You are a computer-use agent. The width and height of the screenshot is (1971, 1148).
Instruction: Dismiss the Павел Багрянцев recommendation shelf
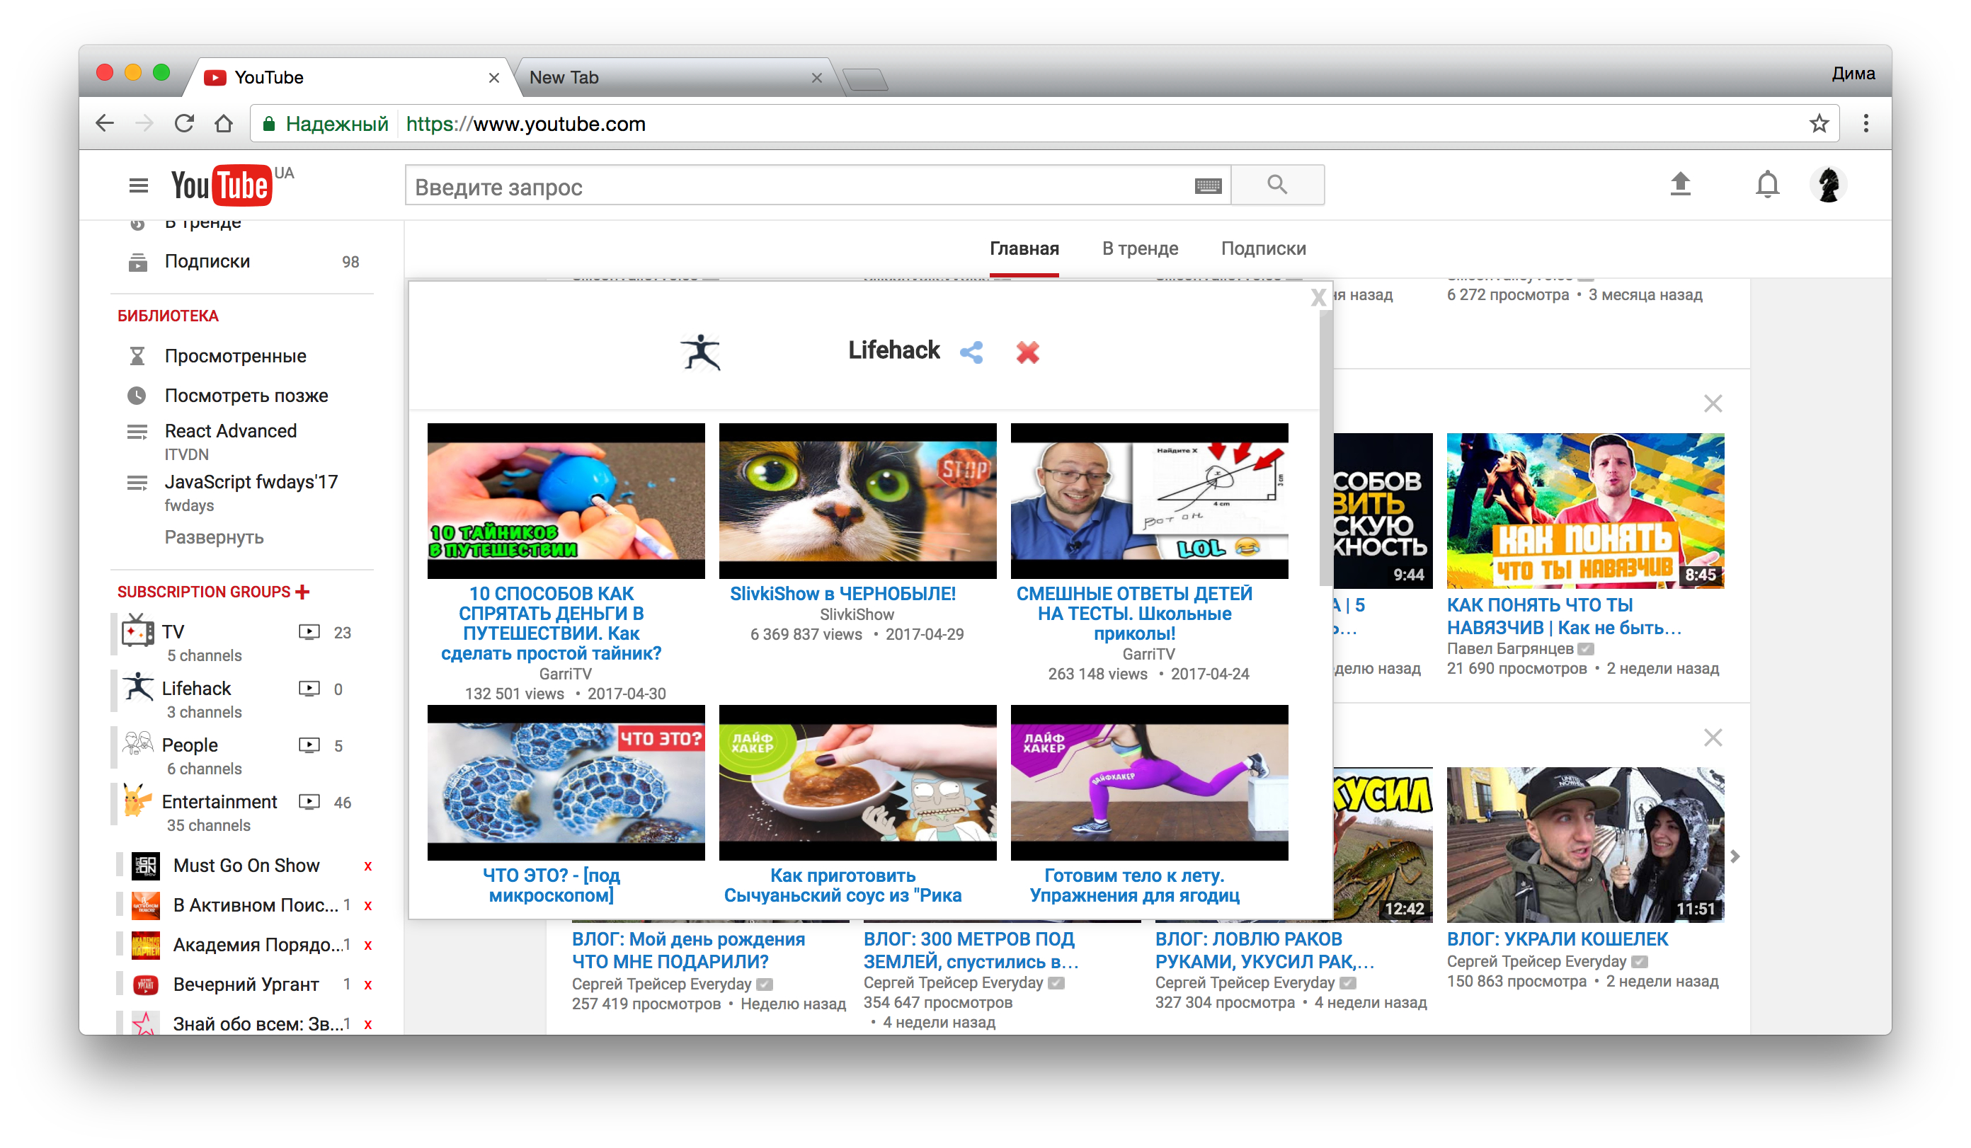point(1713,403)
